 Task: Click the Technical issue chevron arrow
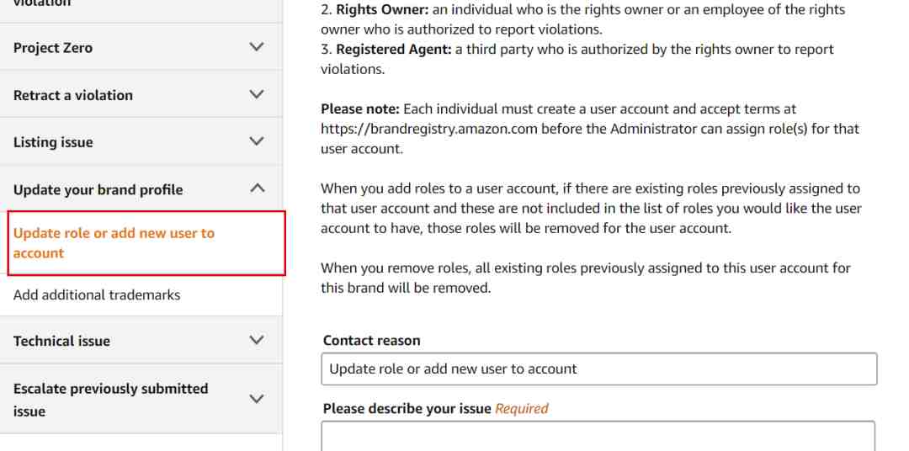click(x=257, y=340)
